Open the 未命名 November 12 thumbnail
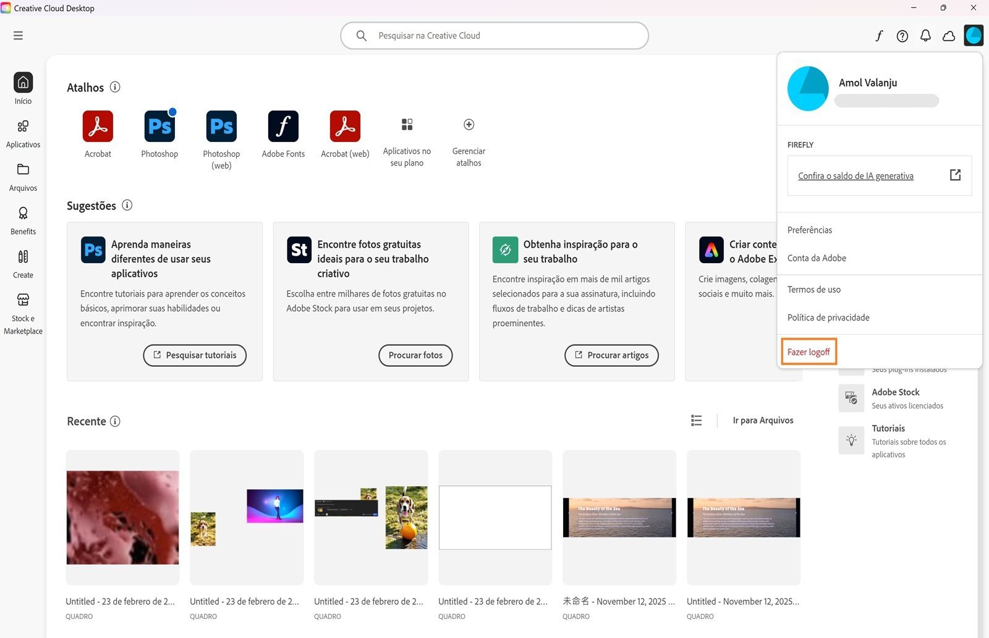This screenshot has width=989, height=638. 619,518
